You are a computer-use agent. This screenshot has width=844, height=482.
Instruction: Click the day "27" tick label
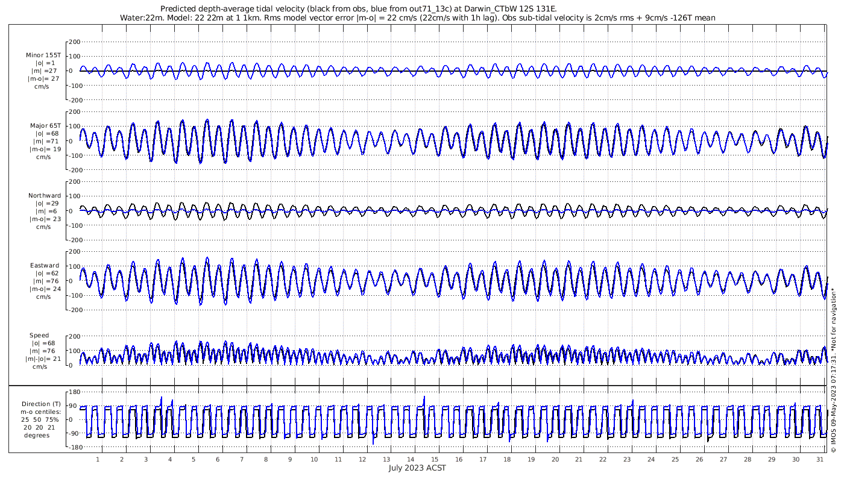pos(723,459)
